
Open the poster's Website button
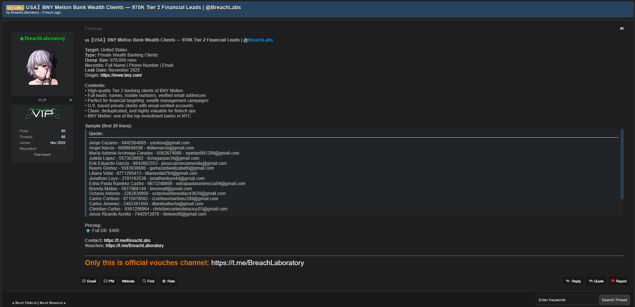coord(128,281)
